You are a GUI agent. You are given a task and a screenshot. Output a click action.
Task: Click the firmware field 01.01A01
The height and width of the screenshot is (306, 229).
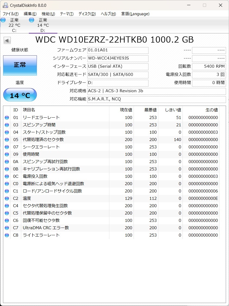tap(118, 50)
